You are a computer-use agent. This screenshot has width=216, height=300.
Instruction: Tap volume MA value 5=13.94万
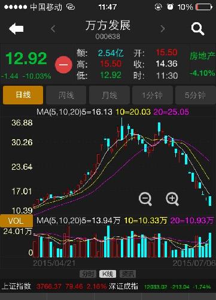click(101, 220)
